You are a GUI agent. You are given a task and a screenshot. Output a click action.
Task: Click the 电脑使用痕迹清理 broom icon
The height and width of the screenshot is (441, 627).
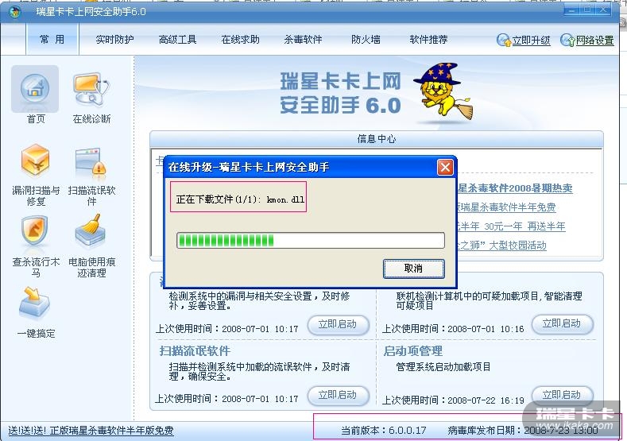coord(91,230)
